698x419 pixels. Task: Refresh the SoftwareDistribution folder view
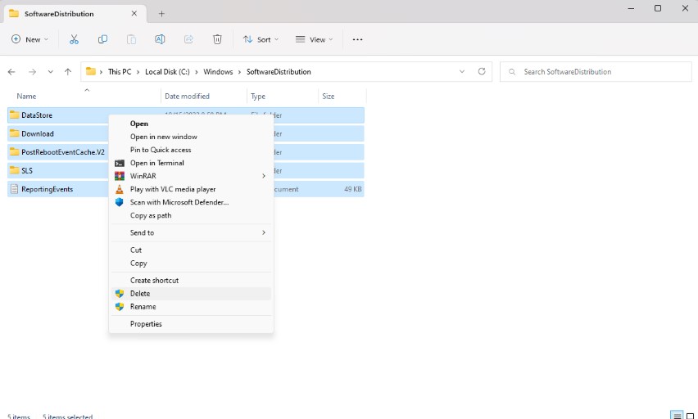[482, 72]
